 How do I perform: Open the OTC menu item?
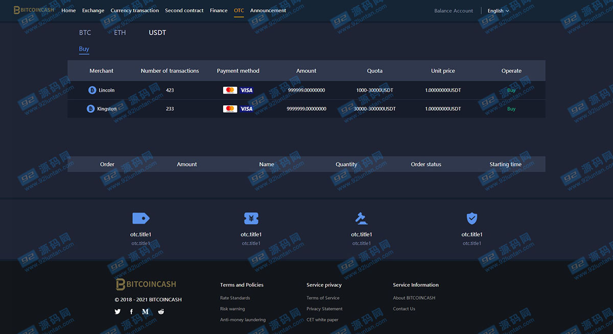point(239,11)
